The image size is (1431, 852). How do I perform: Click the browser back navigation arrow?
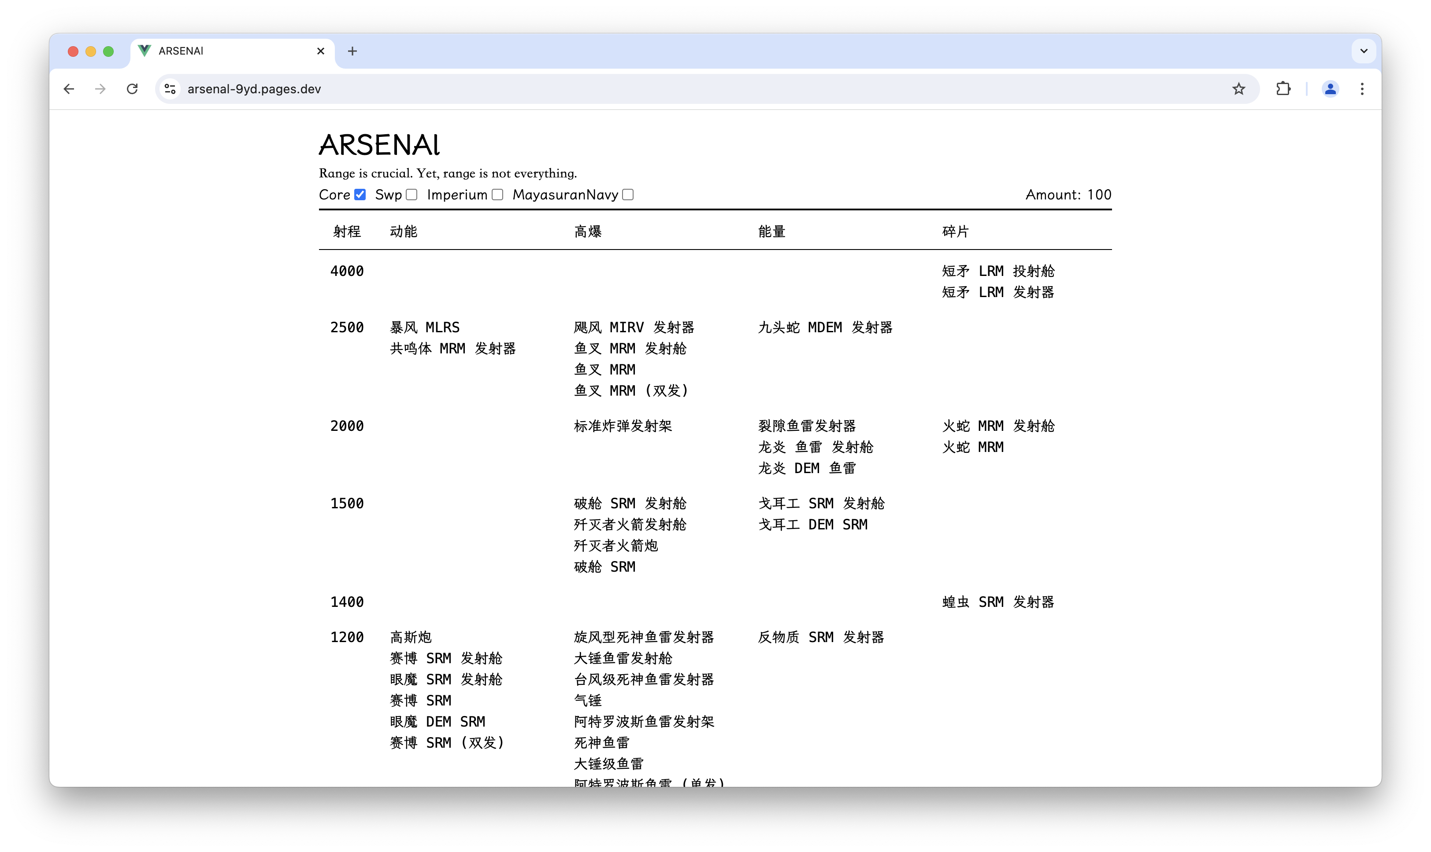[68, 89]
